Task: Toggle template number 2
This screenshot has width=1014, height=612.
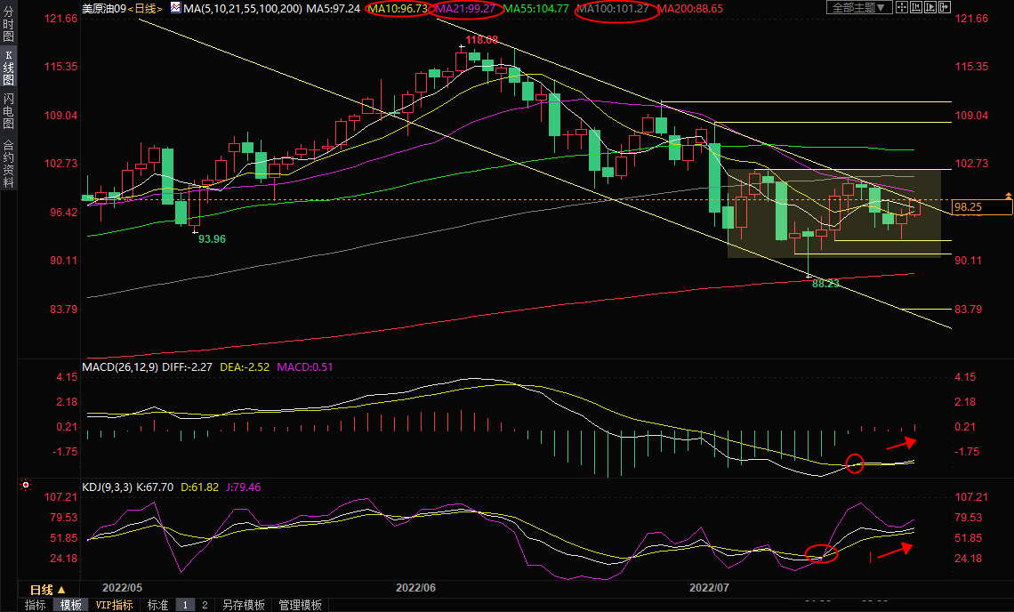Action: (x=204, y=605)
